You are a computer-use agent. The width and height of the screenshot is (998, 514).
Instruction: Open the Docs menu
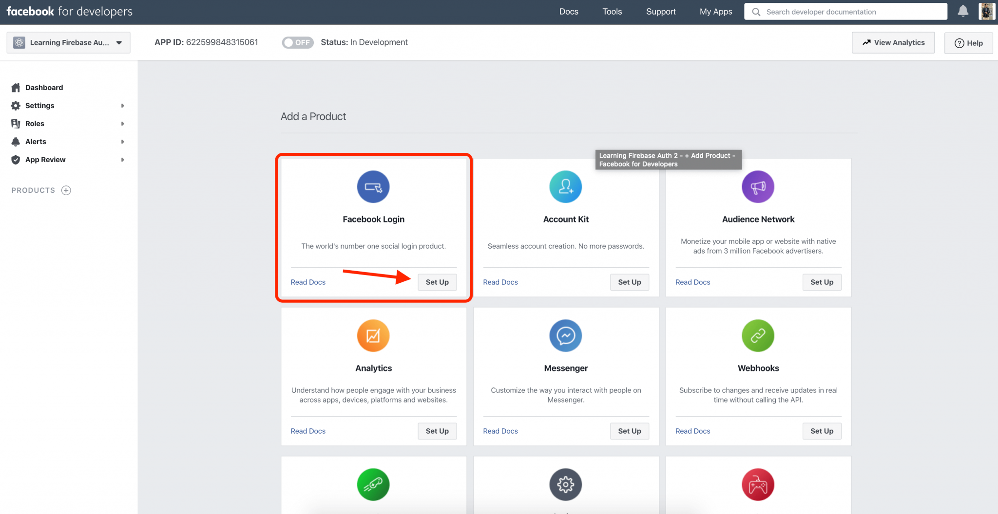click(x=569, y=12)
